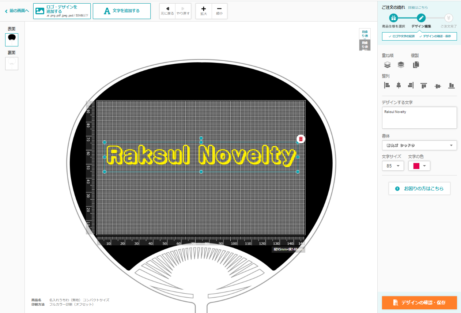
Task: Click 名入れうちわ（無地）コンパクトサイズ product name
Action: [79, 300]
